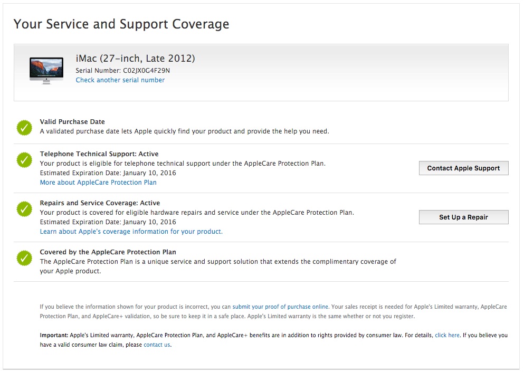Open the Check another serial number link
This screenshot has height=372, width=524.
[120, 80]
